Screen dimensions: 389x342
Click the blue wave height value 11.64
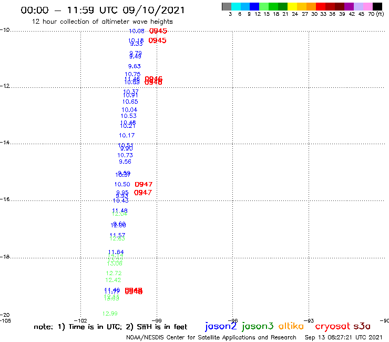tap(116, 252)
